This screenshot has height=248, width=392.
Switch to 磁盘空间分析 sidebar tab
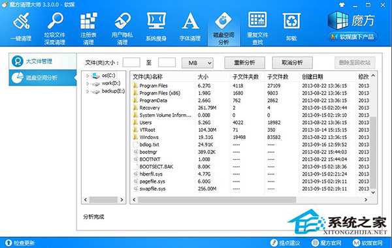[42, 78]
